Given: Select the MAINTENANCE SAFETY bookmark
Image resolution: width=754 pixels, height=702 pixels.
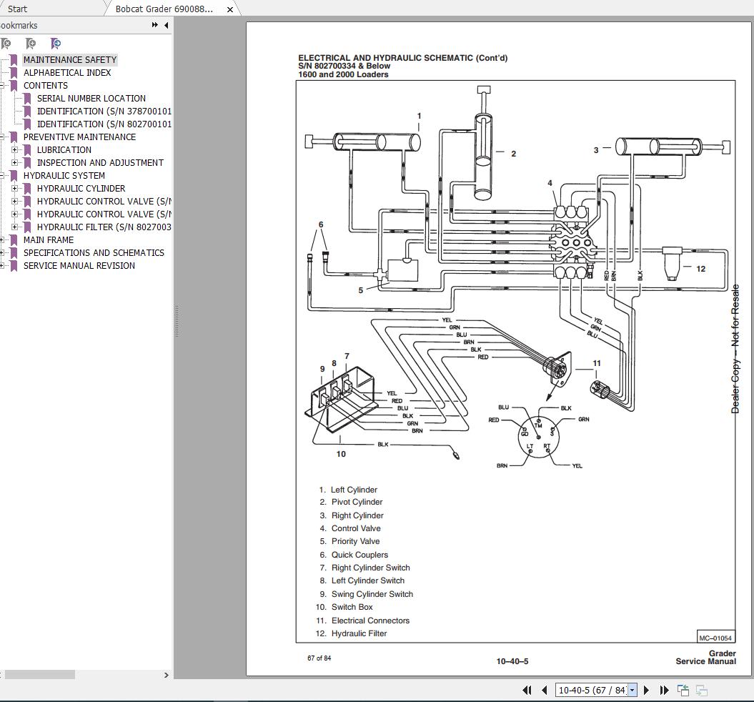Looking at the screenshot, I should tap(70, 59).
